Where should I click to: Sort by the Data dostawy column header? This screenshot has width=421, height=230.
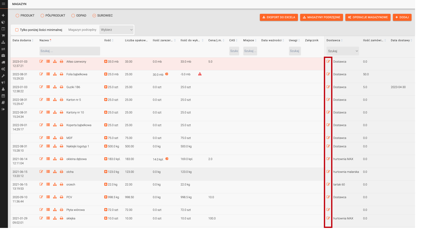pyautogui.click(x=400, y=40)
